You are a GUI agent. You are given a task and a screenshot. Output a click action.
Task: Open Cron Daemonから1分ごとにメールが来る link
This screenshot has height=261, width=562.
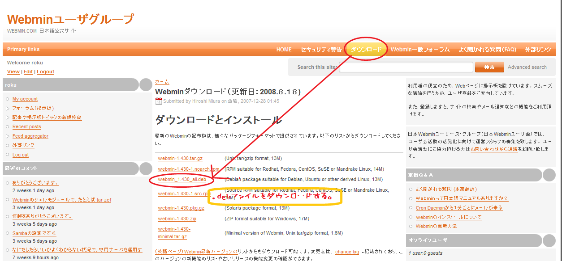click(x=459, y=208)
